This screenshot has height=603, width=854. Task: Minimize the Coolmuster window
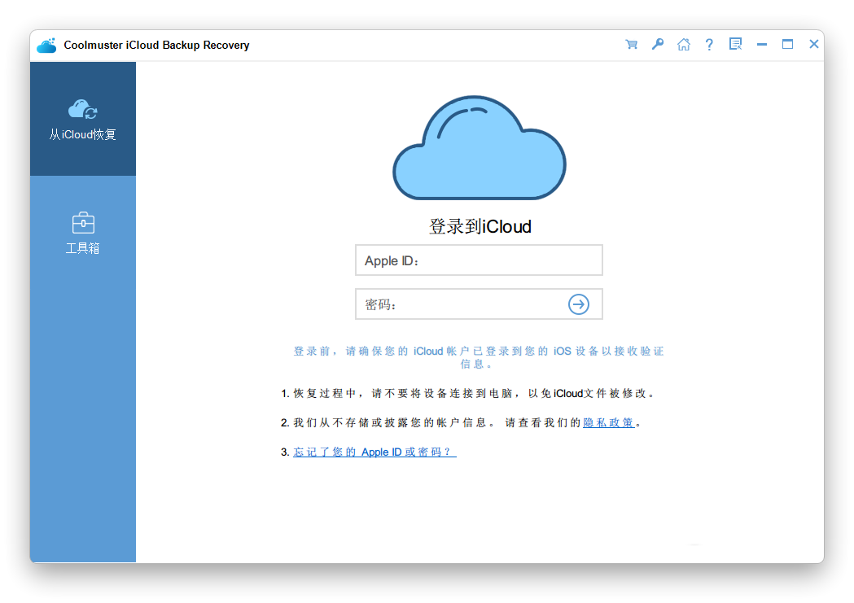(x=762, y=45)
